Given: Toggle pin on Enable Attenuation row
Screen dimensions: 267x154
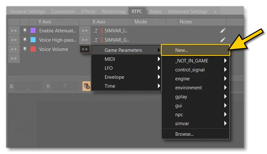Looking at the screenshot, I should pyautogui.click(x=25, y=31).
